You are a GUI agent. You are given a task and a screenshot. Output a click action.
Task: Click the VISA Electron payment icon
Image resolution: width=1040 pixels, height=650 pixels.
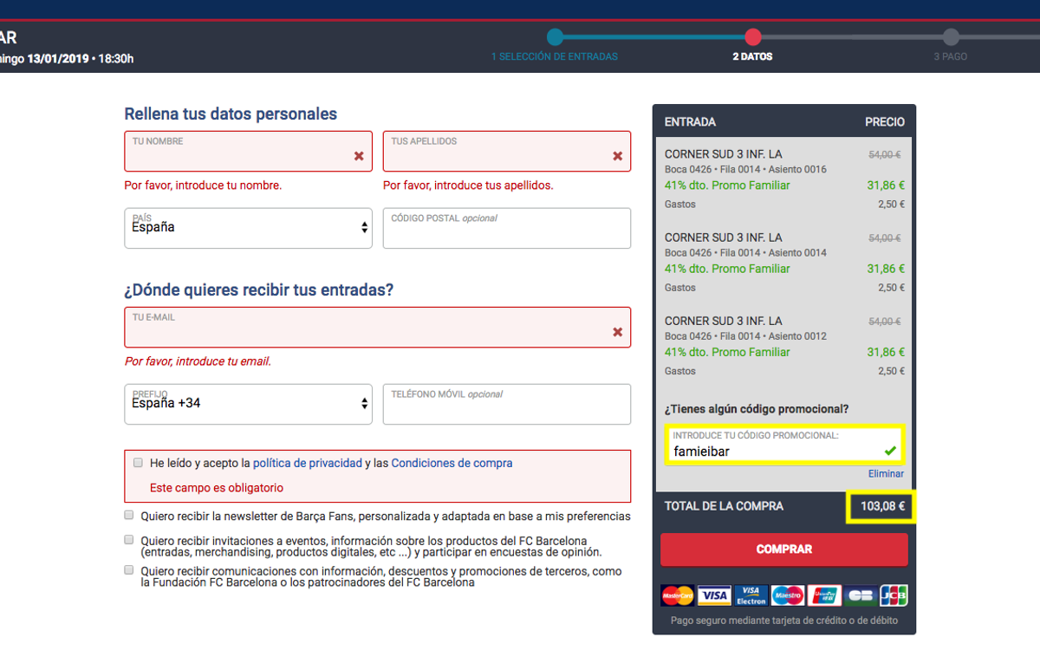(x=752, y=595)
